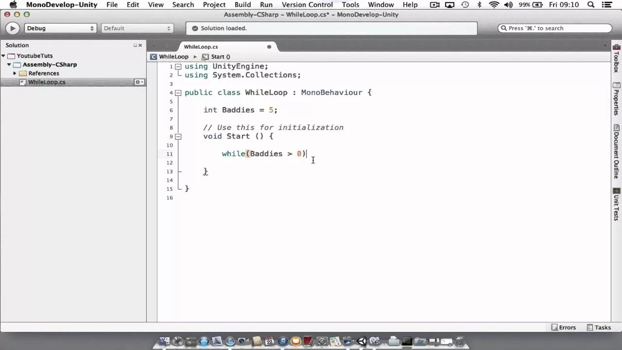
Task: Select the Assembly-CSharp project item
Action: pos(50,65)
